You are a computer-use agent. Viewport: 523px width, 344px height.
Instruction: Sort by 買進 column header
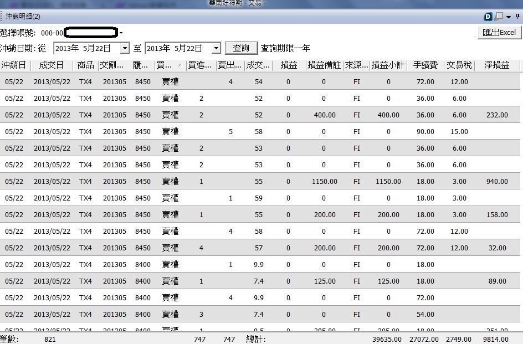(x=201, y=65)
